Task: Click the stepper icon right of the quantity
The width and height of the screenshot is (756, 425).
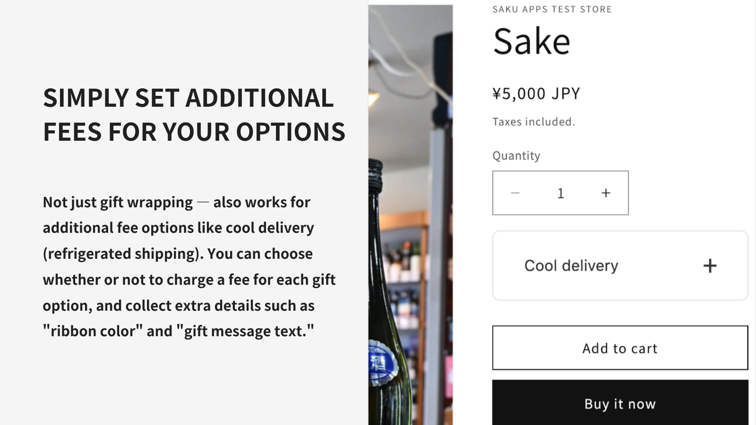Action: [x=605, y=193]
